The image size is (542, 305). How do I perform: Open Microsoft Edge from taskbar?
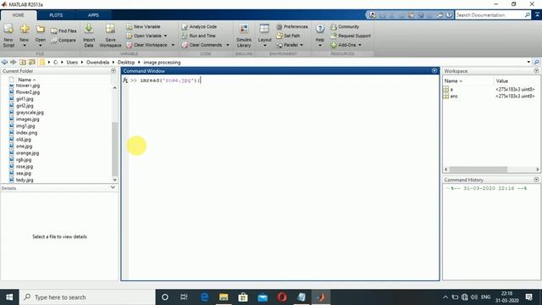pos(204,297)
